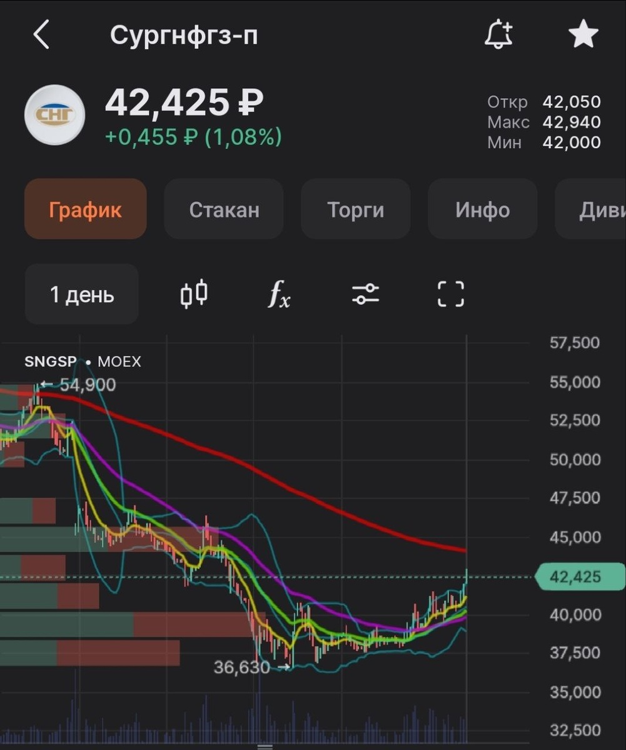Add Сургнфгз-п to favorites via star icon
This screenshot has height=750, width=626.
[x=583, y=34]
